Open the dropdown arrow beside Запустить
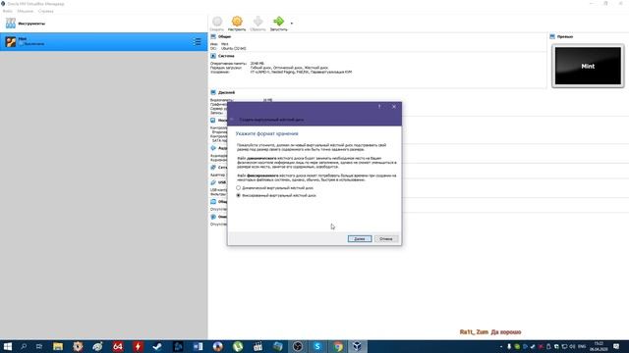This screenshot has height=353, width=629. pos(292,24)
